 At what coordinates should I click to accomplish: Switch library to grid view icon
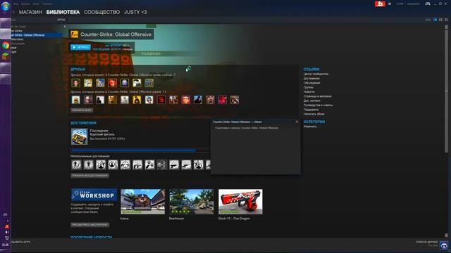(446, 20)
